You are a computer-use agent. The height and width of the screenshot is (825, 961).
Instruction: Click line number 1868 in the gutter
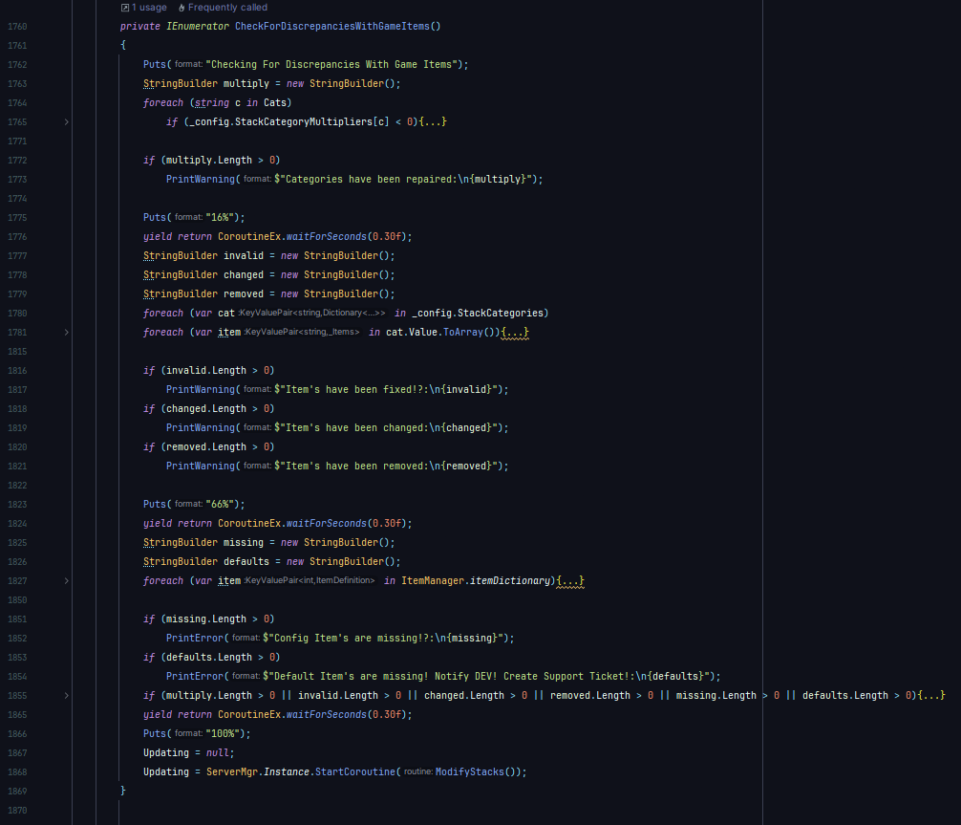pyautogui.click(x=16, y=772)
